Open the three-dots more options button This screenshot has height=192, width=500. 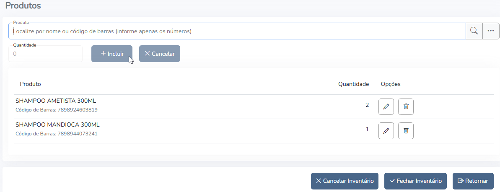pyautogui.click(x=491, y=31)
